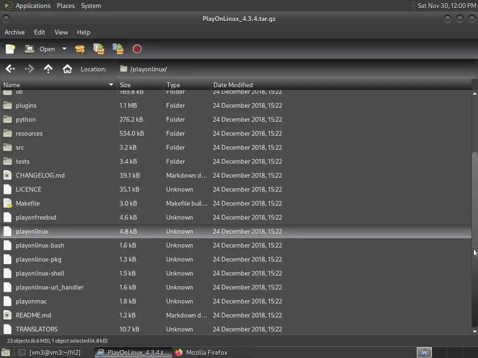Image resolution: width=478 pixels, height=358 pixels.
Task: Sort by the Type column header
Action: pos(187,85)
